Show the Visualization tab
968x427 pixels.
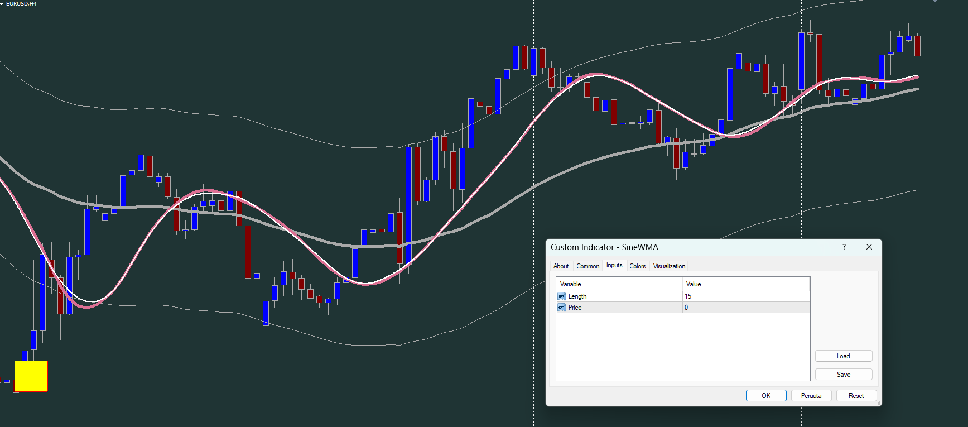point(670,266)
